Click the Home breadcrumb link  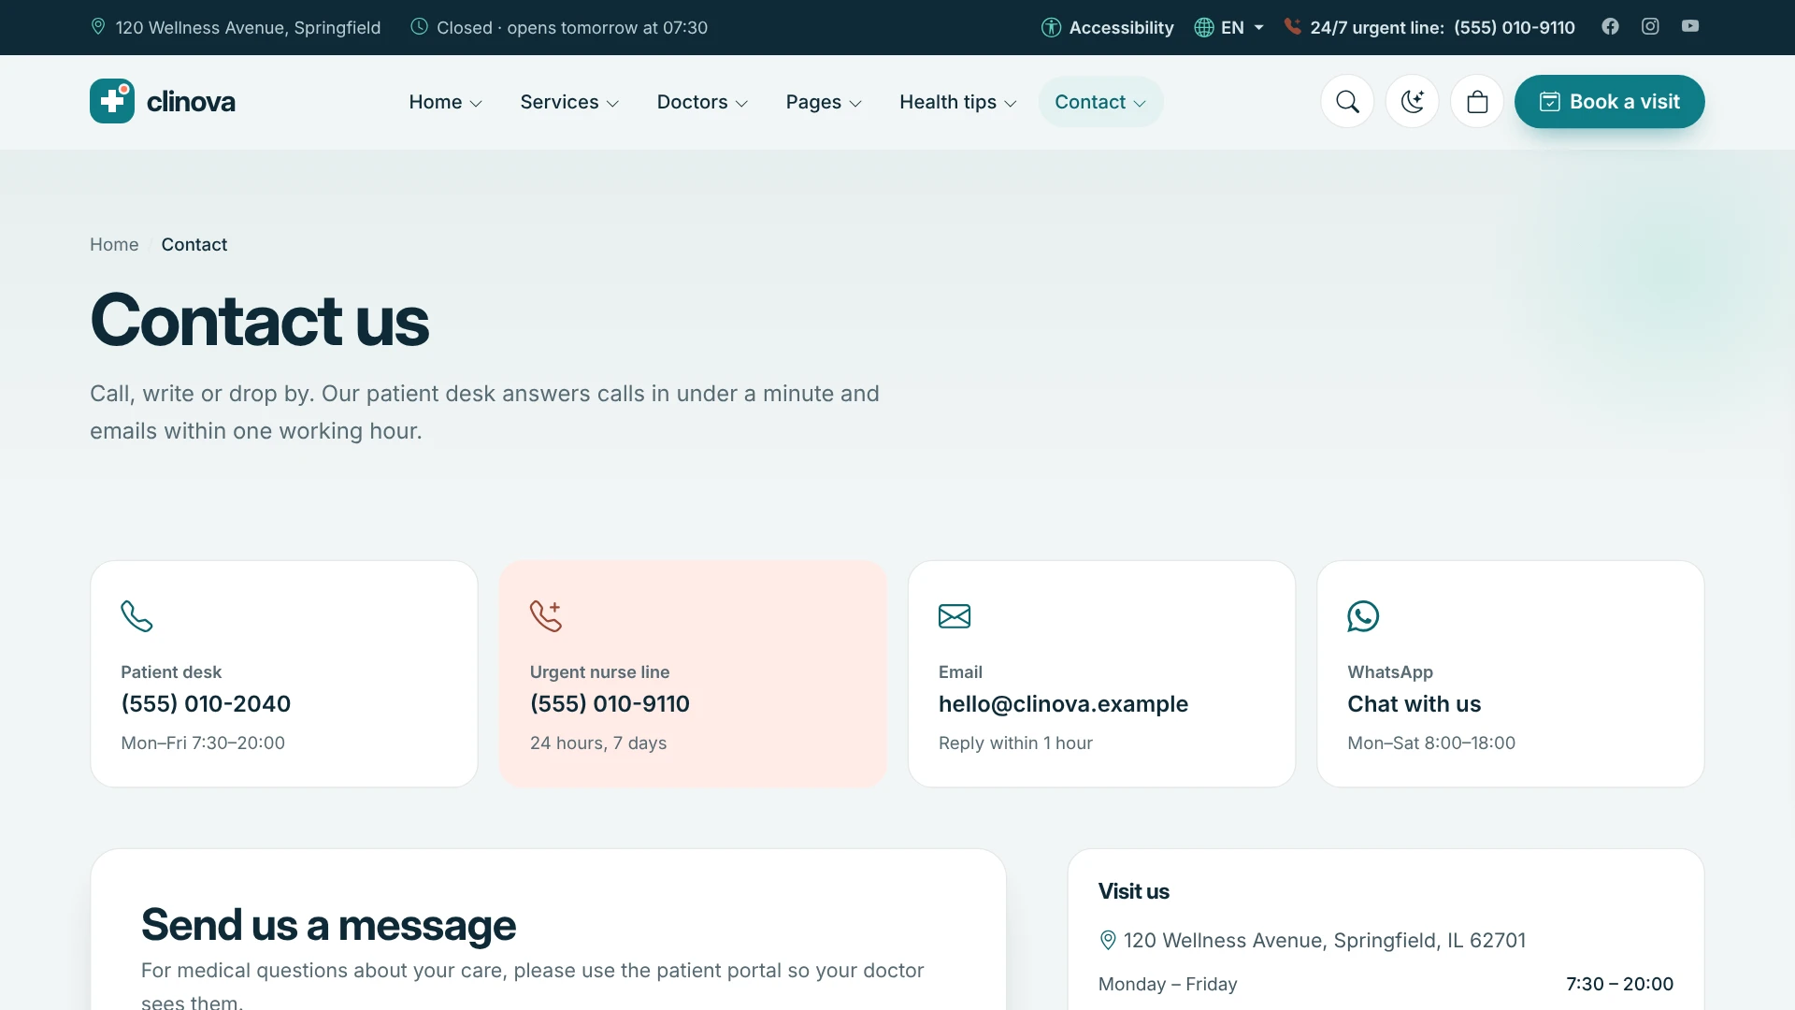click(114, 244)
